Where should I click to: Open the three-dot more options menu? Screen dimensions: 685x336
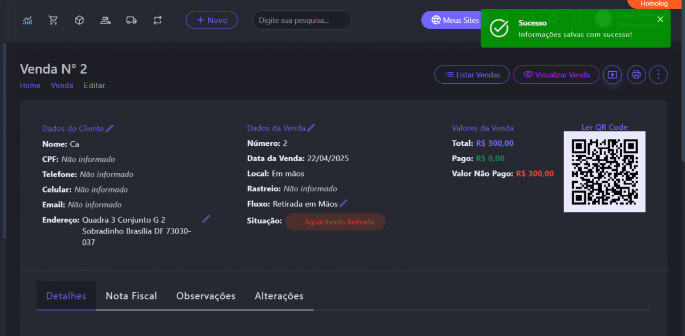click(658, 75)
